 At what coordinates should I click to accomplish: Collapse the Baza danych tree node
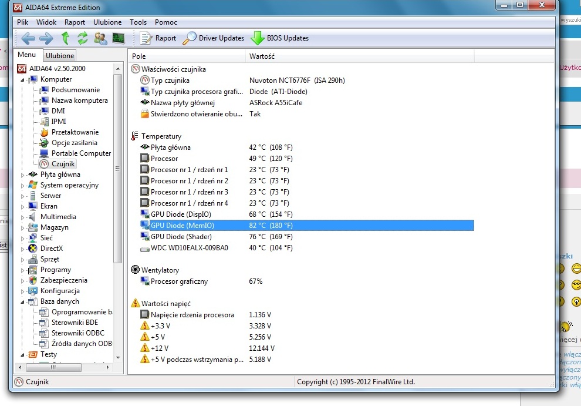click(x=23, y=301)
